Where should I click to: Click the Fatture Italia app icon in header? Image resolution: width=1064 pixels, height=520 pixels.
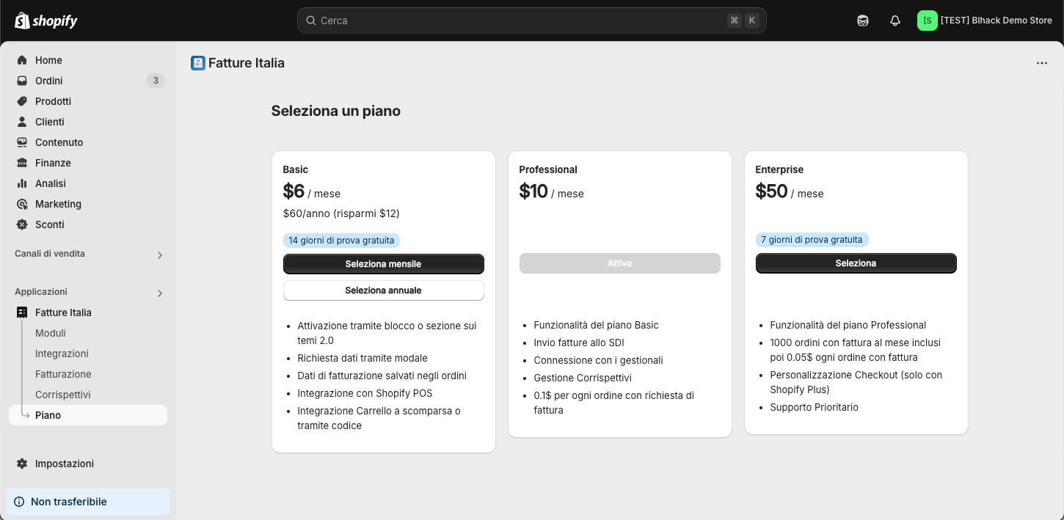click(x=198, y=63)
